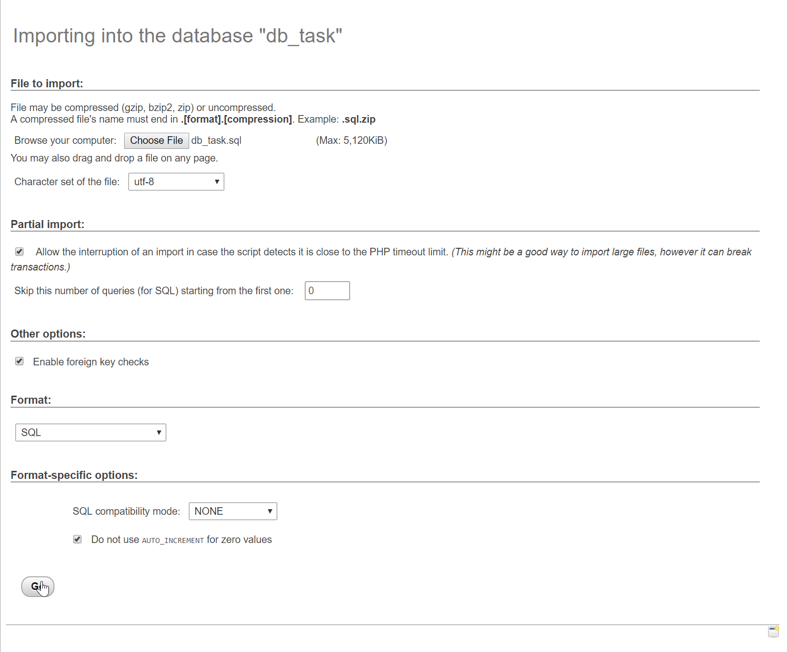Image resolution: width=787 pixels, height=652 pixels.
Task: Click the Format-specific options heading
Action: point(74,475)
